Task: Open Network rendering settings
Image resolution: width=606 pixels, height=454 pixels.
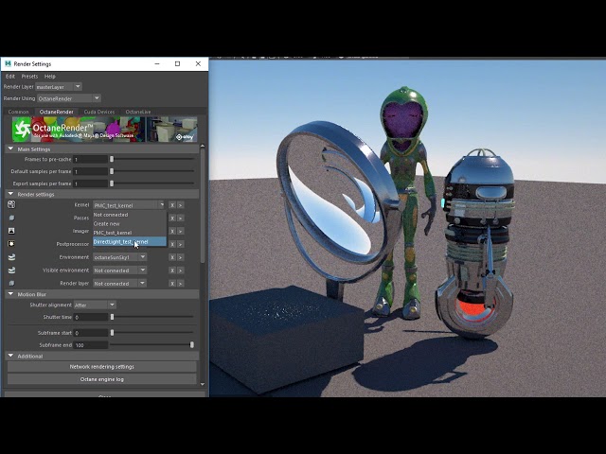Action: coord(102,366)
